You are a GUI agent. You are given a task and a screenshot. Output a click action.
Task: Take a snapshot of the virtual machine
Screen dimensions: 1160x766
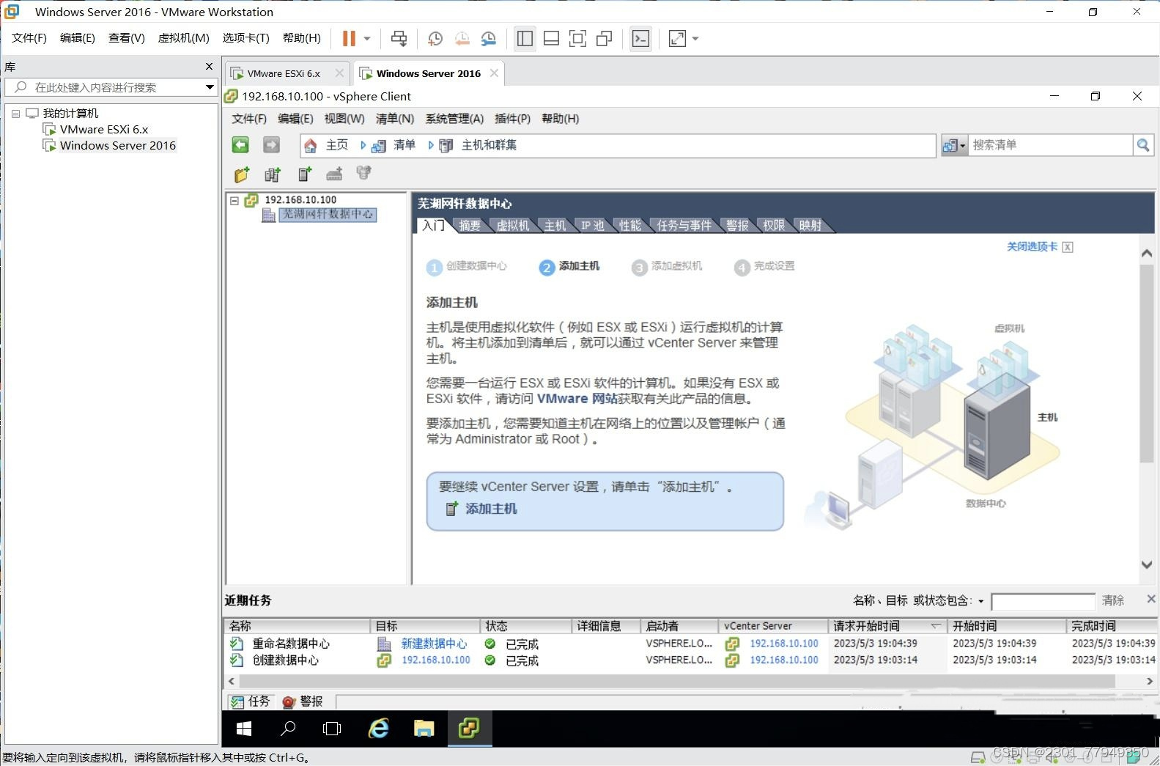[435, 38]
